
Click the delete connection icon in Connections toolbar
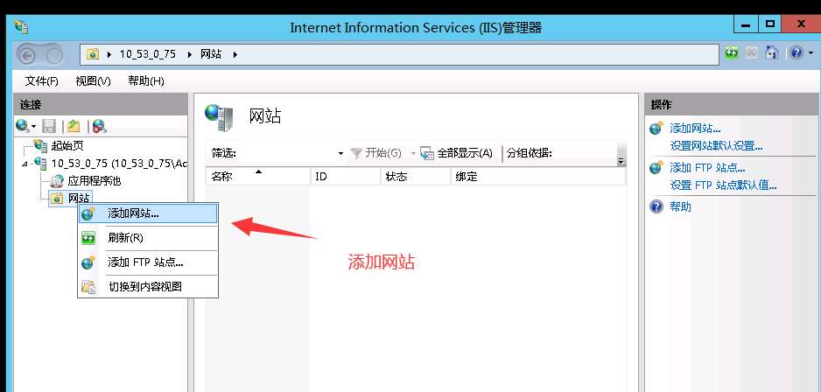(99, 126)
